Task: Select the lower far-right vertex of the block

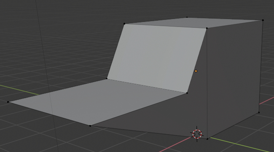Action: (259, 112)
